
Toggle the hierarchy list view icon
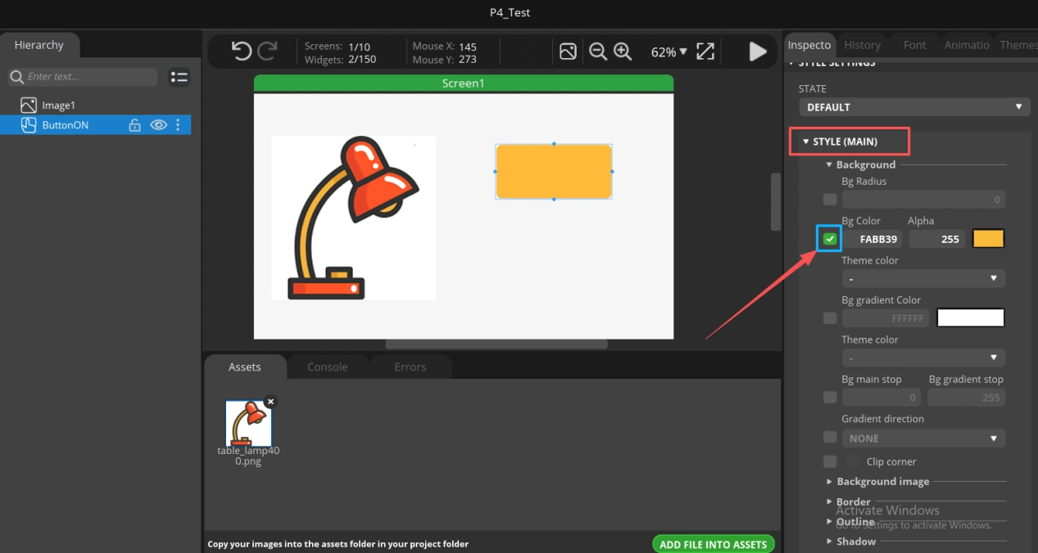[x=179, y=77]
